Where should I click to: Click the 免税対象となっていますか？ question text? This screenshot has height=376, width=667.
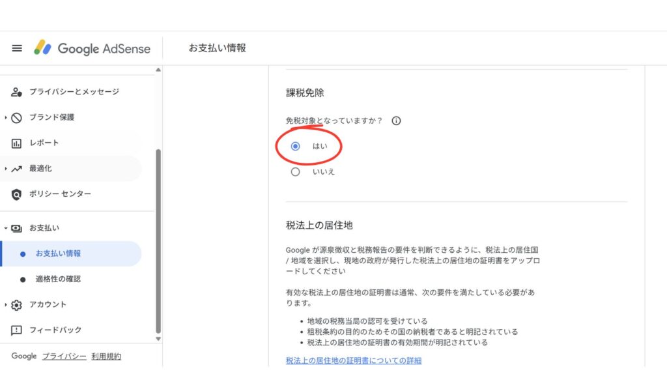[x=334, y=121]
